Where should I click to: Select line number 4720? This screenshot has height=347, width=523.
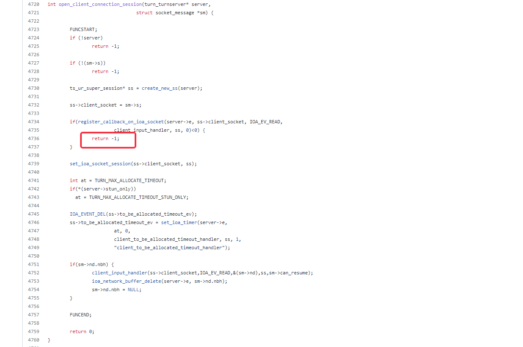tap(33, 4)
